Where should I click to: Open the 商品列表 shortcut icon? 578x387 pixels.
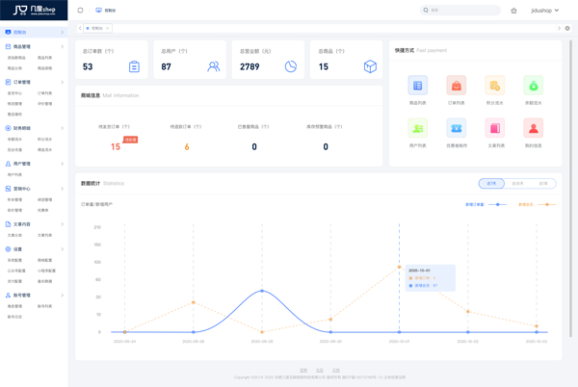pyautogui.click(x=417, y=86)
